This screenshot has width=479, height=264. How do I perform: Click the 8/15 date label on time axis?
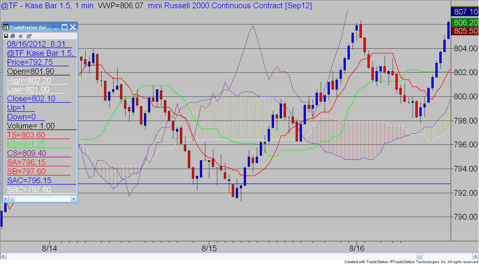(209, 248)
